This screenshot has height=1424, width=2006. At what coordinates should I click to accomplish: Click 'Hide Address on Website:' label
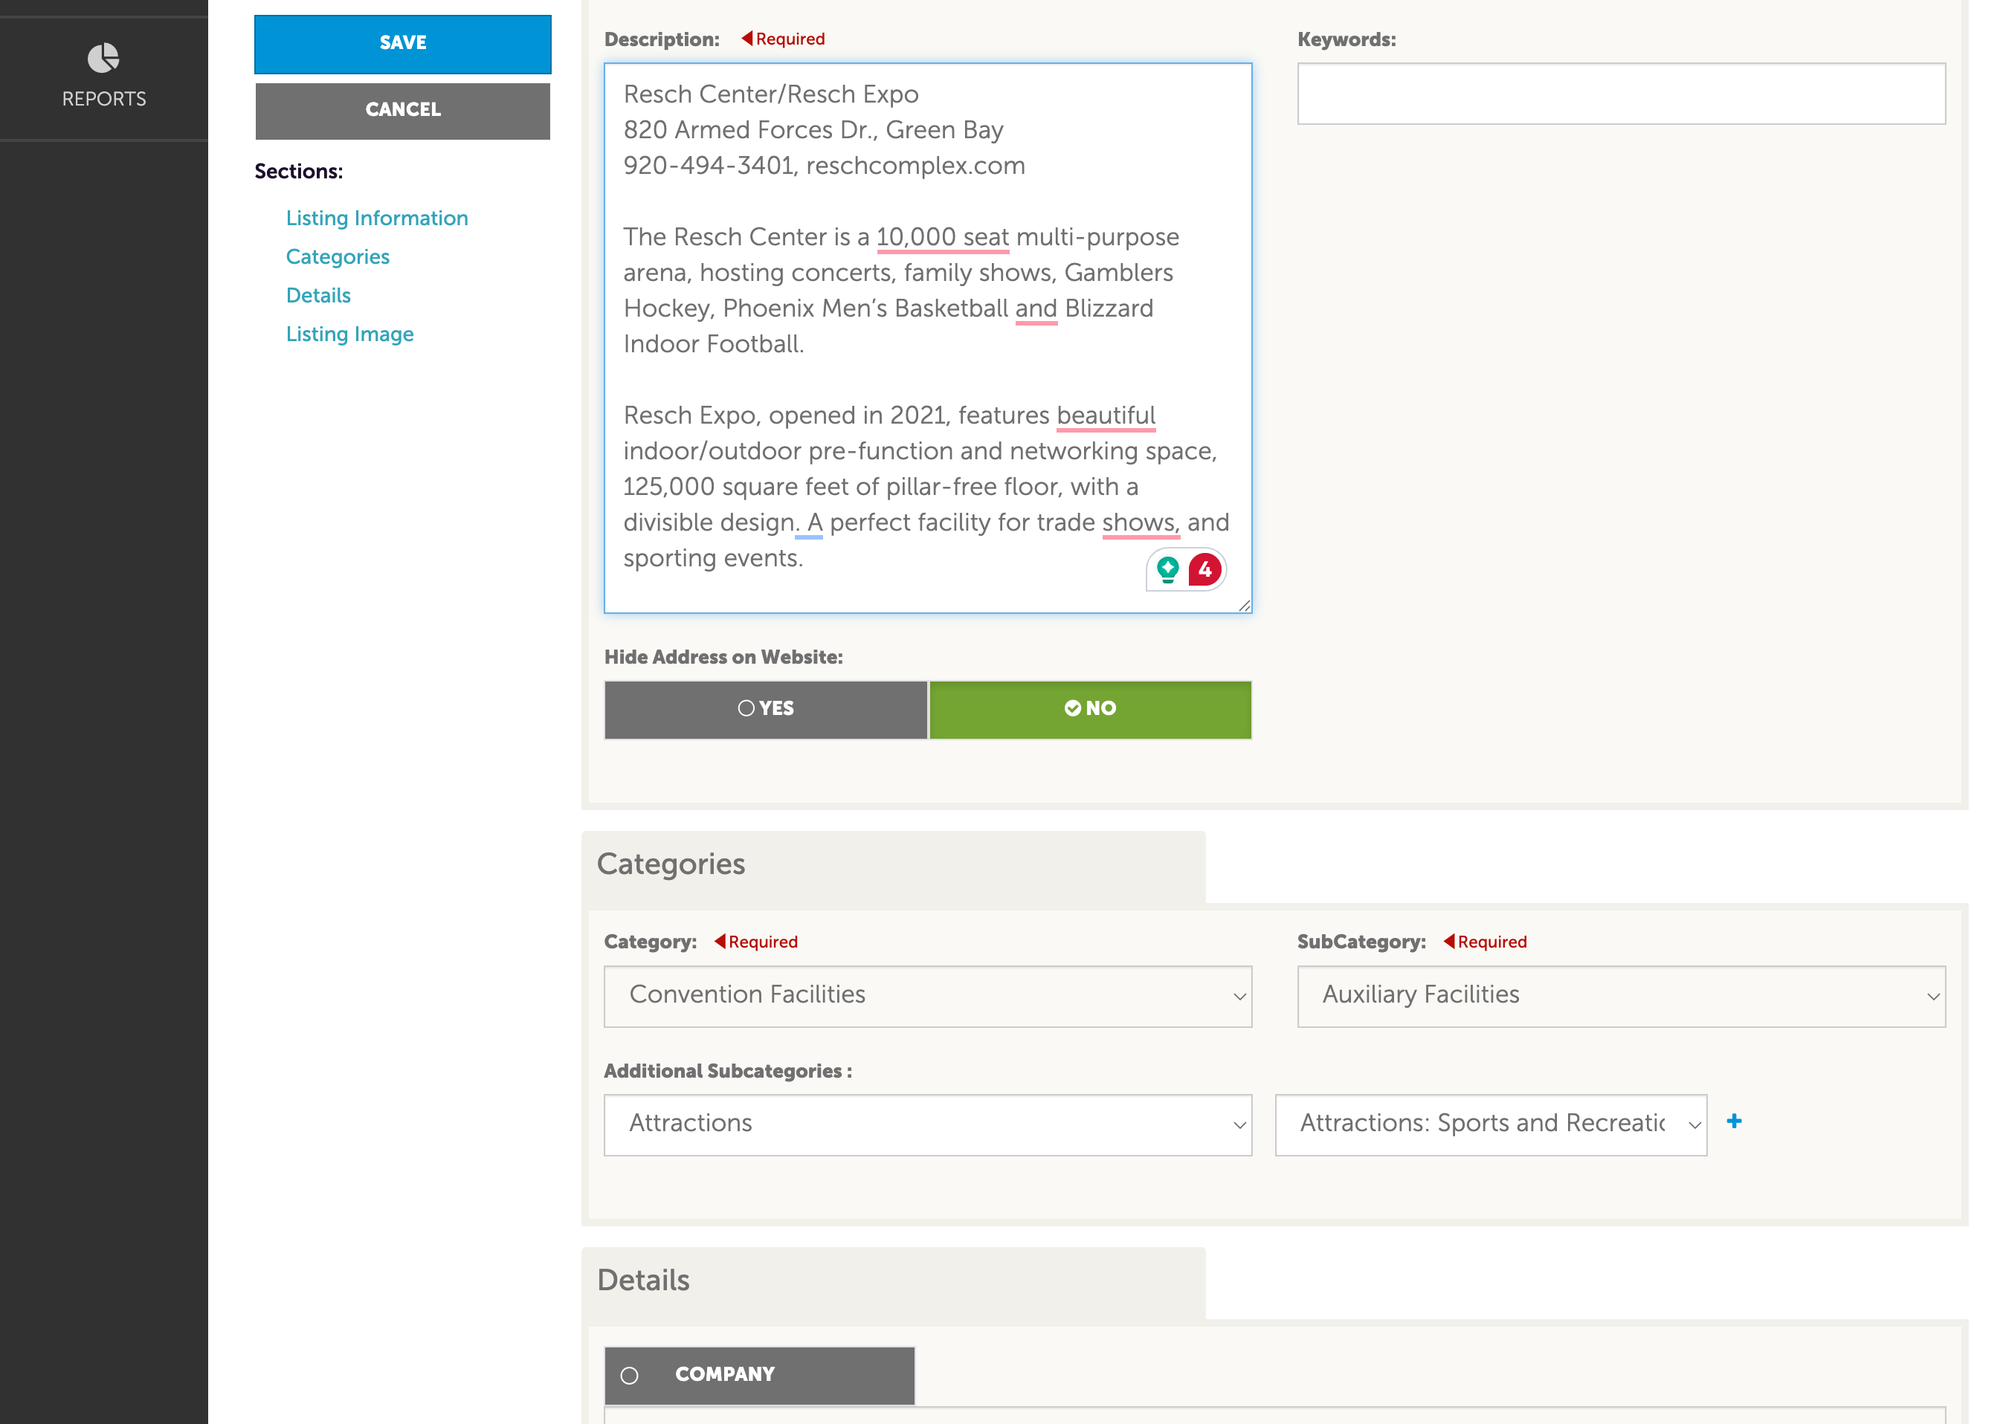click(x=723, y=657)
